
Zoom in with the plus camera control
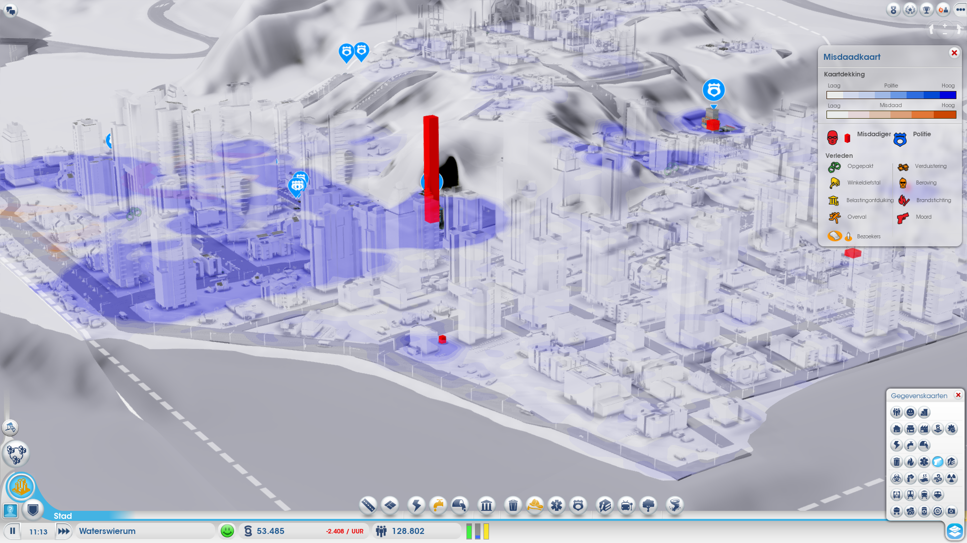click(x=945, y=25)
